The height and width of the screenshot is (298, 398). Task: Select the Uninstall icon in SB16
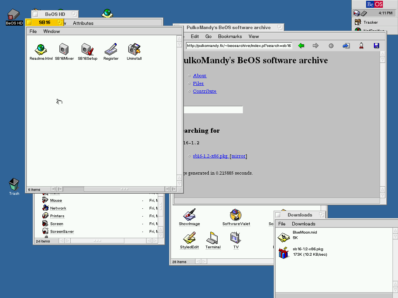(x=134, y=49)
